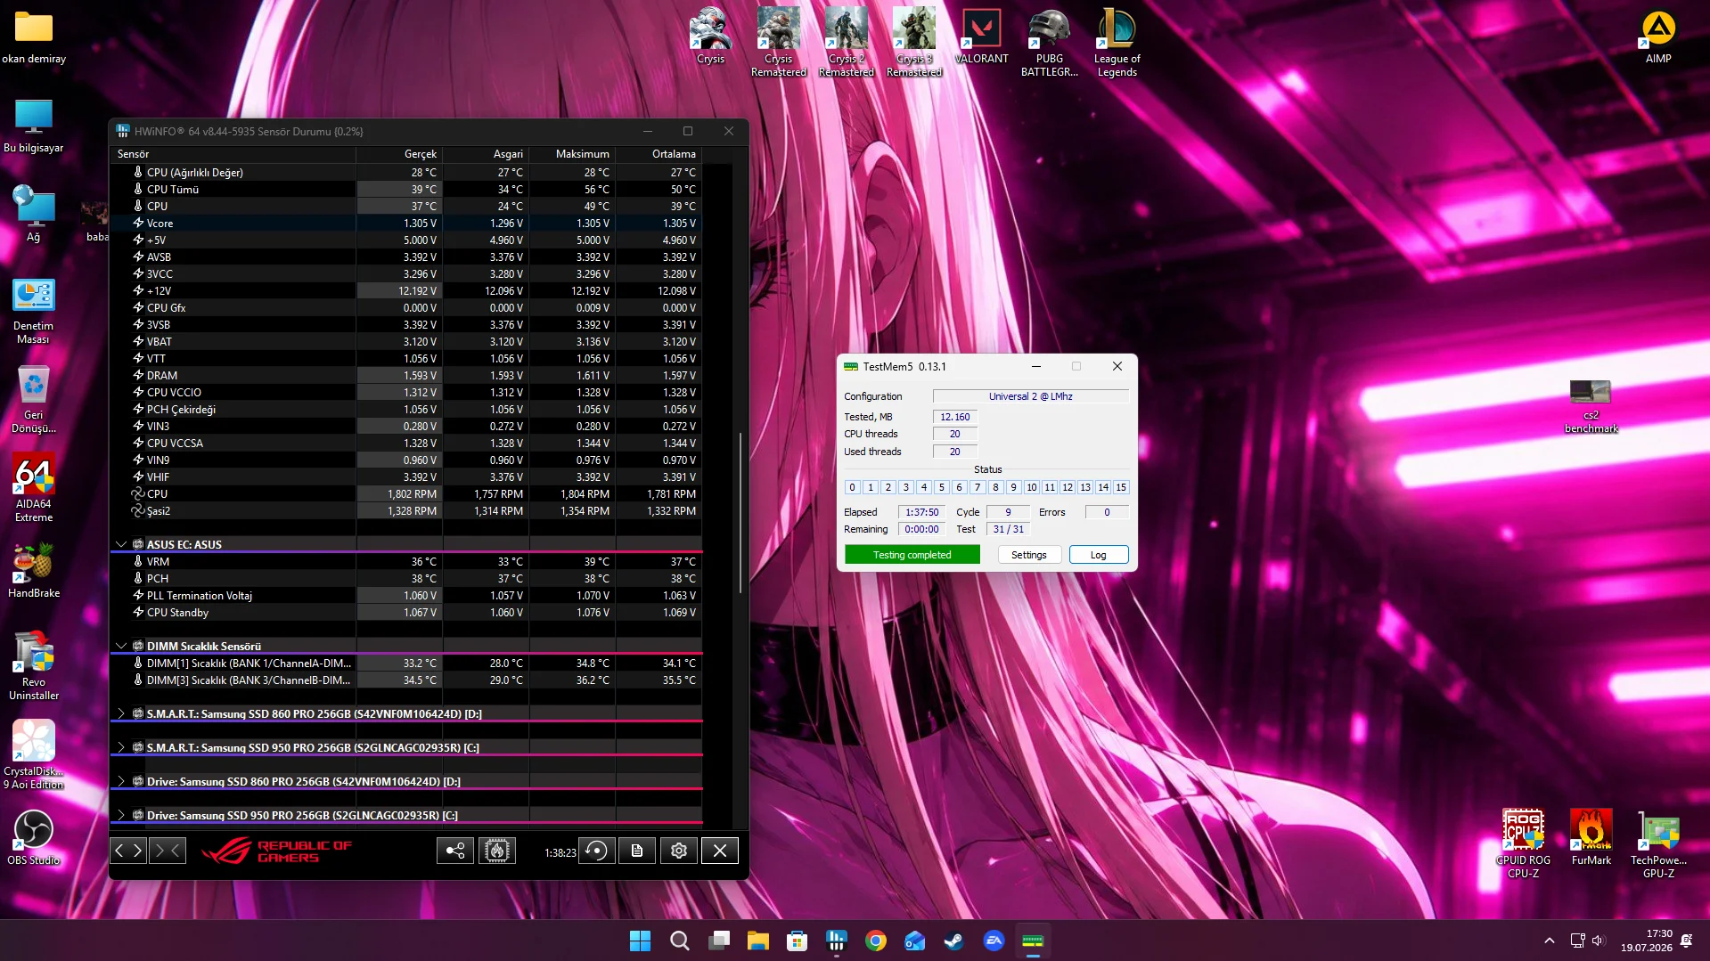This screenshot has width=1710, height=961.
Task: Click the Ortalama column header
Action: click(x=674, y=154)
